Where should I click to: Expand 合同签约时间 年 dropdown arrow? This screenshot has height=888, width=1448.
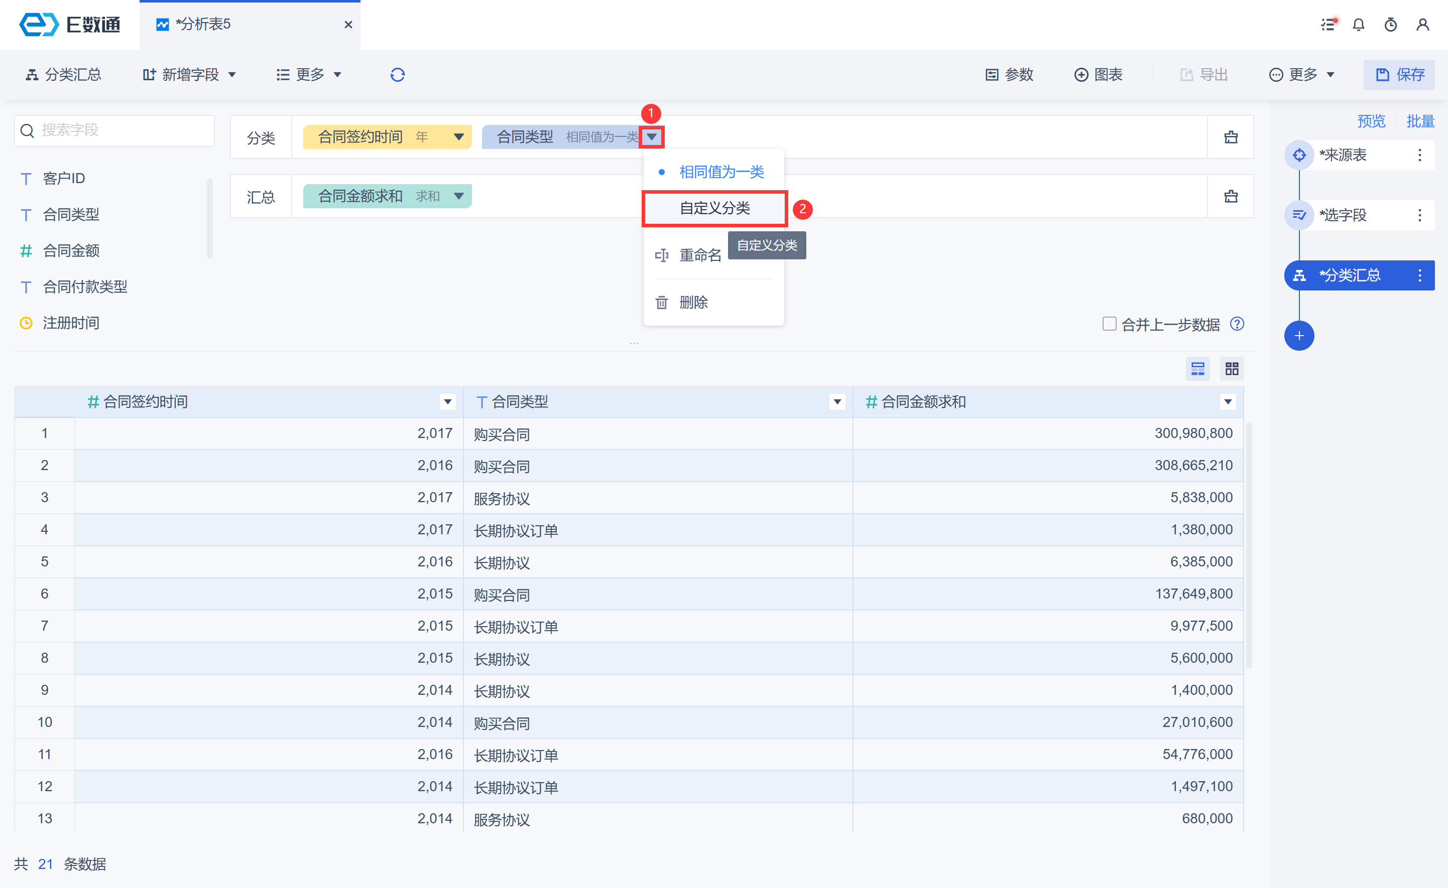tap(459, 137)
